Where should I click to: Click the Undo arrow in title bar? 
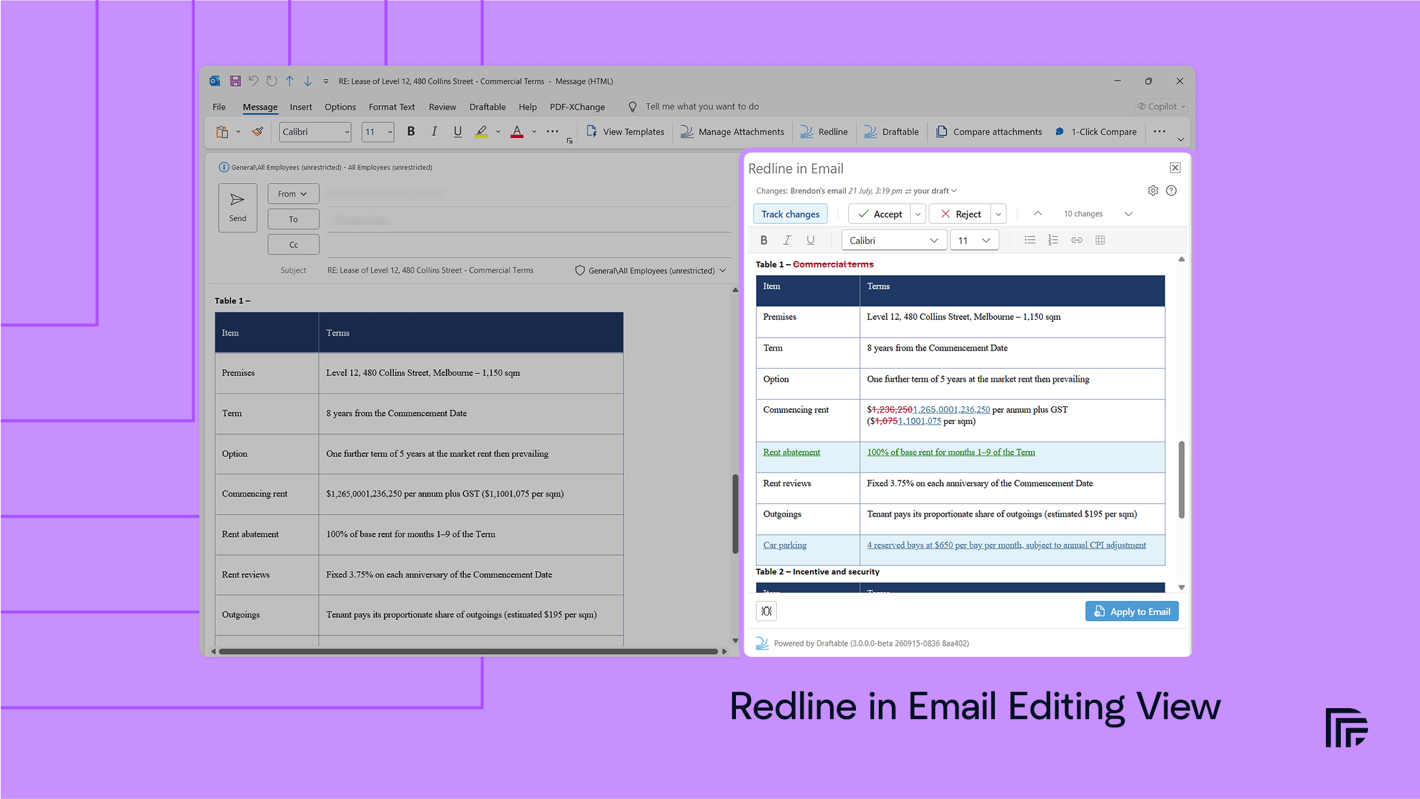coord(254,81)
